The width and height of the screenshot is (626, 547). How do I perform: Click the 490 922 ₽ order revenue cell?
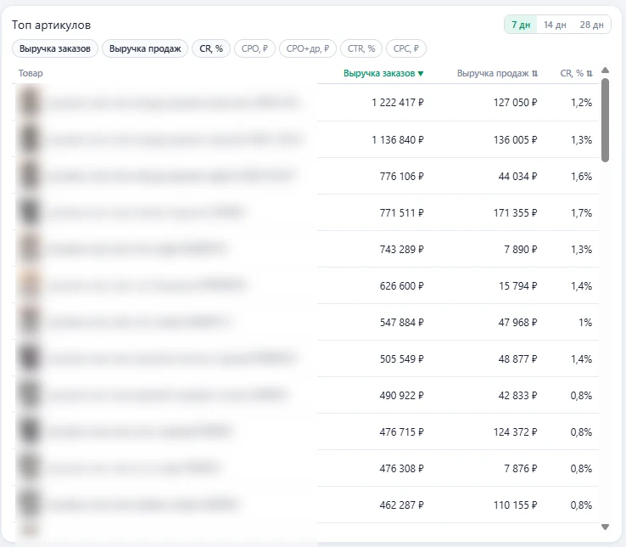click(x=401, y=396)
